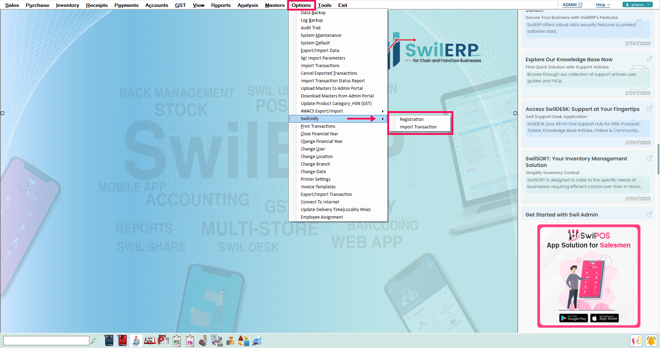Image resolution: width=660 pixels, height=348 pixels.
Task: Click Exit in the menu bar
Action: [343, 5]
